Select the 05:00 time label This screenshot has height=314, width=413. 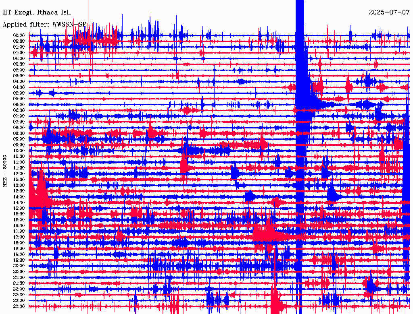coord(19,93)
